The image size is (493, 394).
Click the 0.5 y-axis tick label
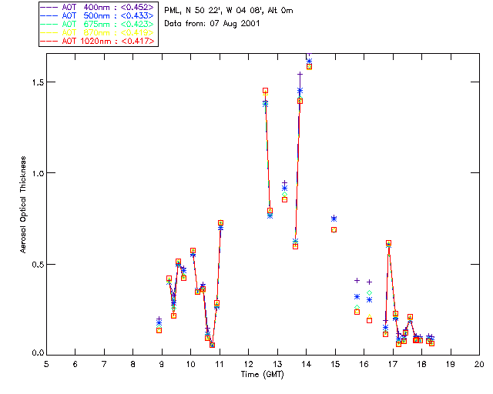[38, 264]
